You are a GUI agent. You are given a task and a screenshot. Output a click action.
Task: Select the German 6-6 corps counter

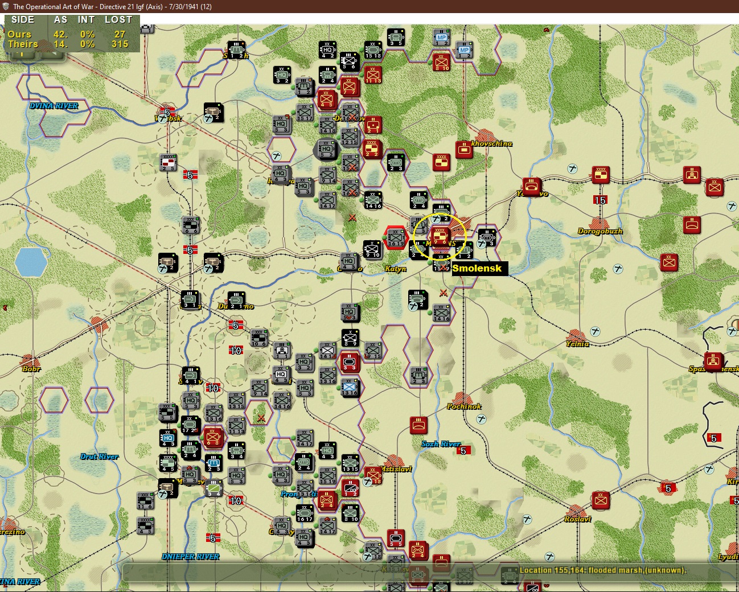[191, 225]
